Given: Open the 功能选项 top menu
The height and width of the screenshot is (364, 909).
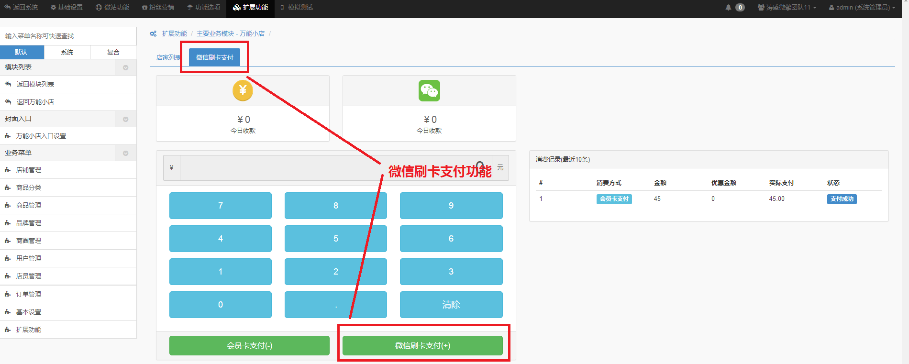Looking at the screenshot, I should pyautogui.click(x=204, y=7).
